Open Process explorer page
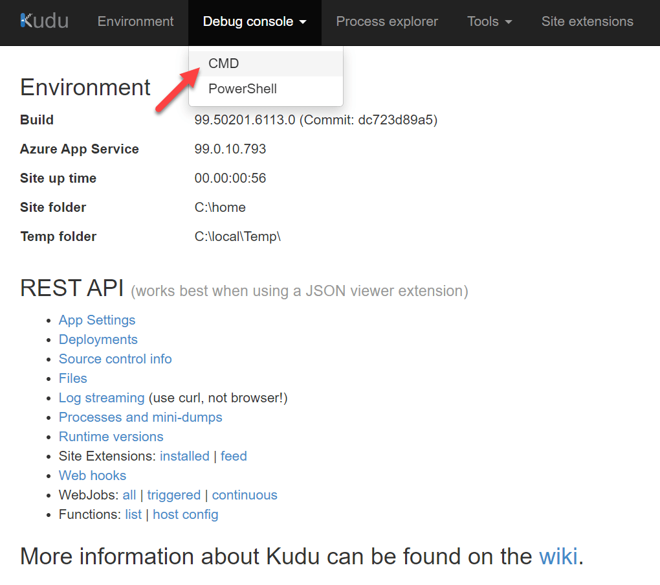Screen dimensions: 660x585 [387, 21]
